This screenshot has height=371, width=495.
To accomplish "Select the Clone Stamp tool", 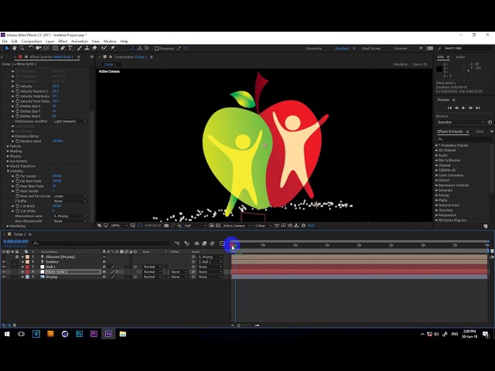I will point(87,48).
